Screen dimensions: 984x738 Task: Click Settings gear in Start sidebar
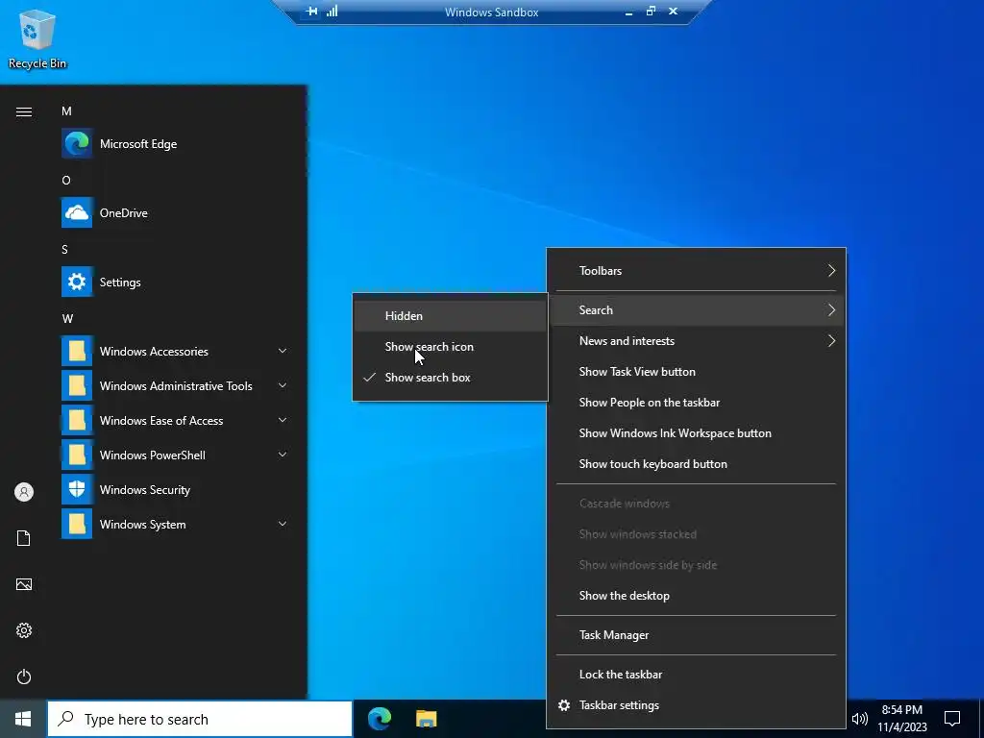24,630
